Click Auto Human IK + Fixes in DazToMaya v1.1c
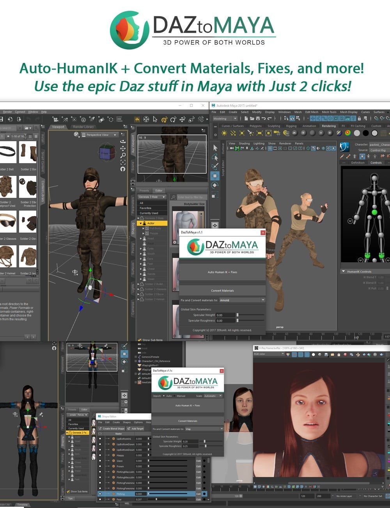The height and width of the screenshot is (508, 390). (188, 406)
